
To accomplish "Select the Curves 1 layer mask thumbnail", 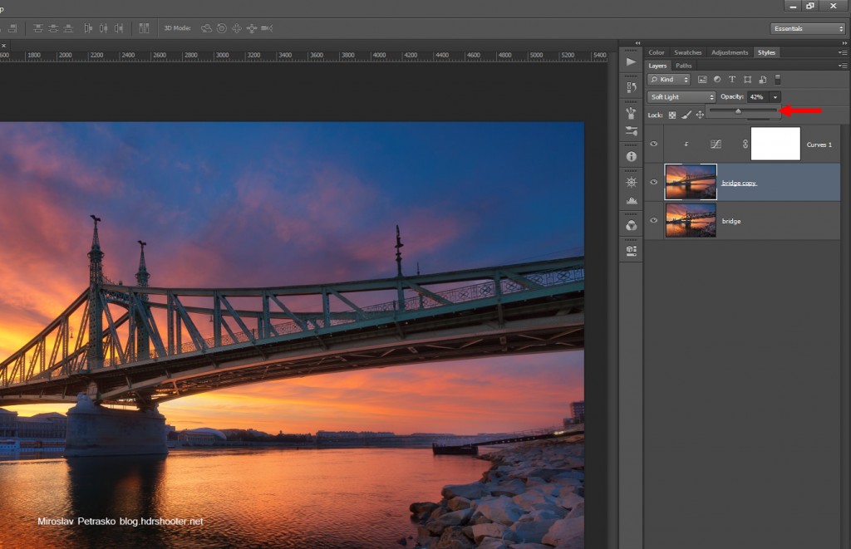I will click(x=775, y=144).
